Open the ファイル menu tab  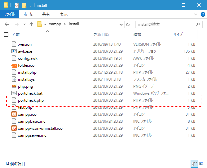[x=10, y=14]
